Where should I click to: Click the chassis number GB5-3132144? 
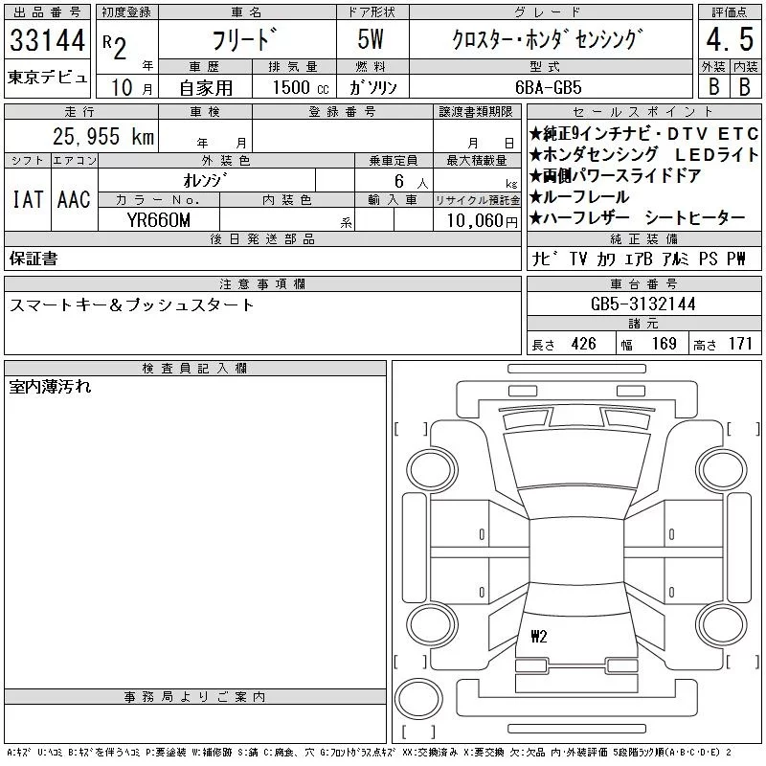642,304
